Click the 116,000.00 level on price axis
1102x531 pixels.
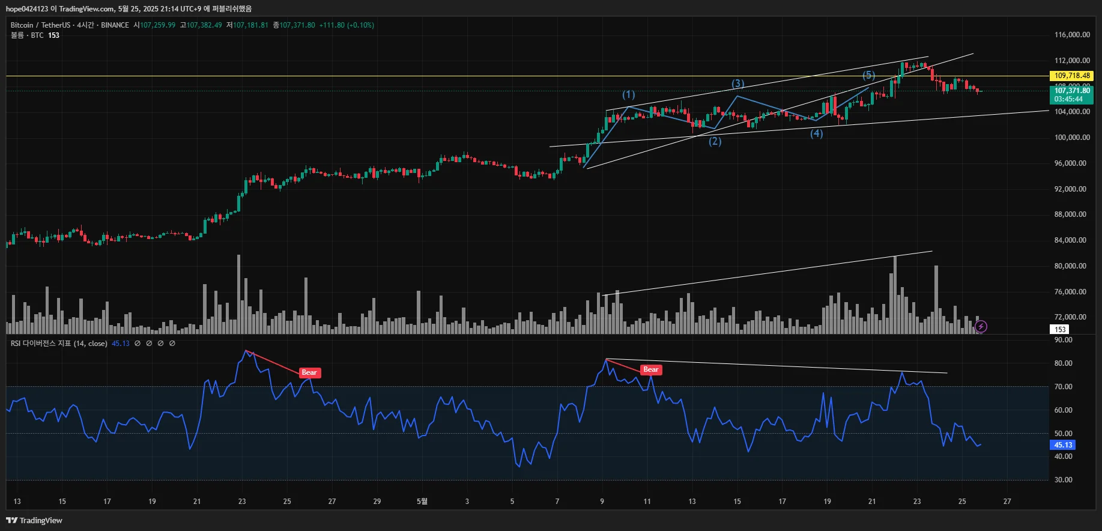point(1071,35)
